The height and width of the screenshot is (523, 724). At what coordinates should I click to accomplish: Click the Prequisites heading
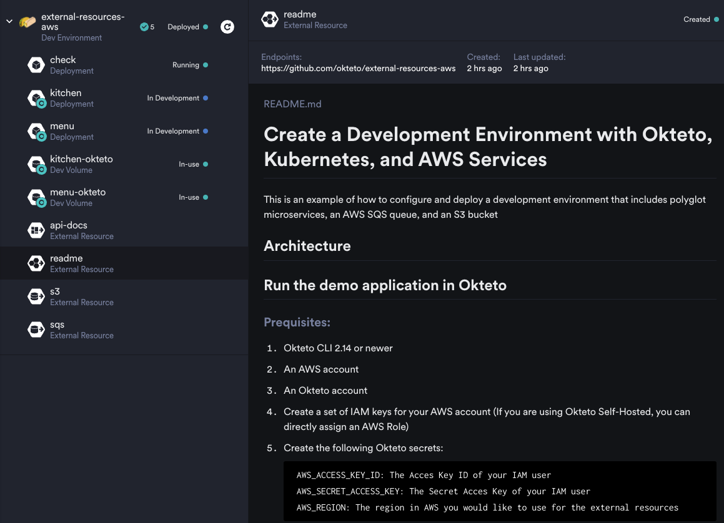[297, 322]
